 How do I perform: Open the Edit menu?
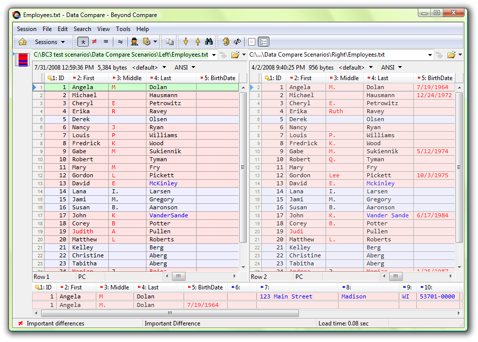tap(63, 29)
